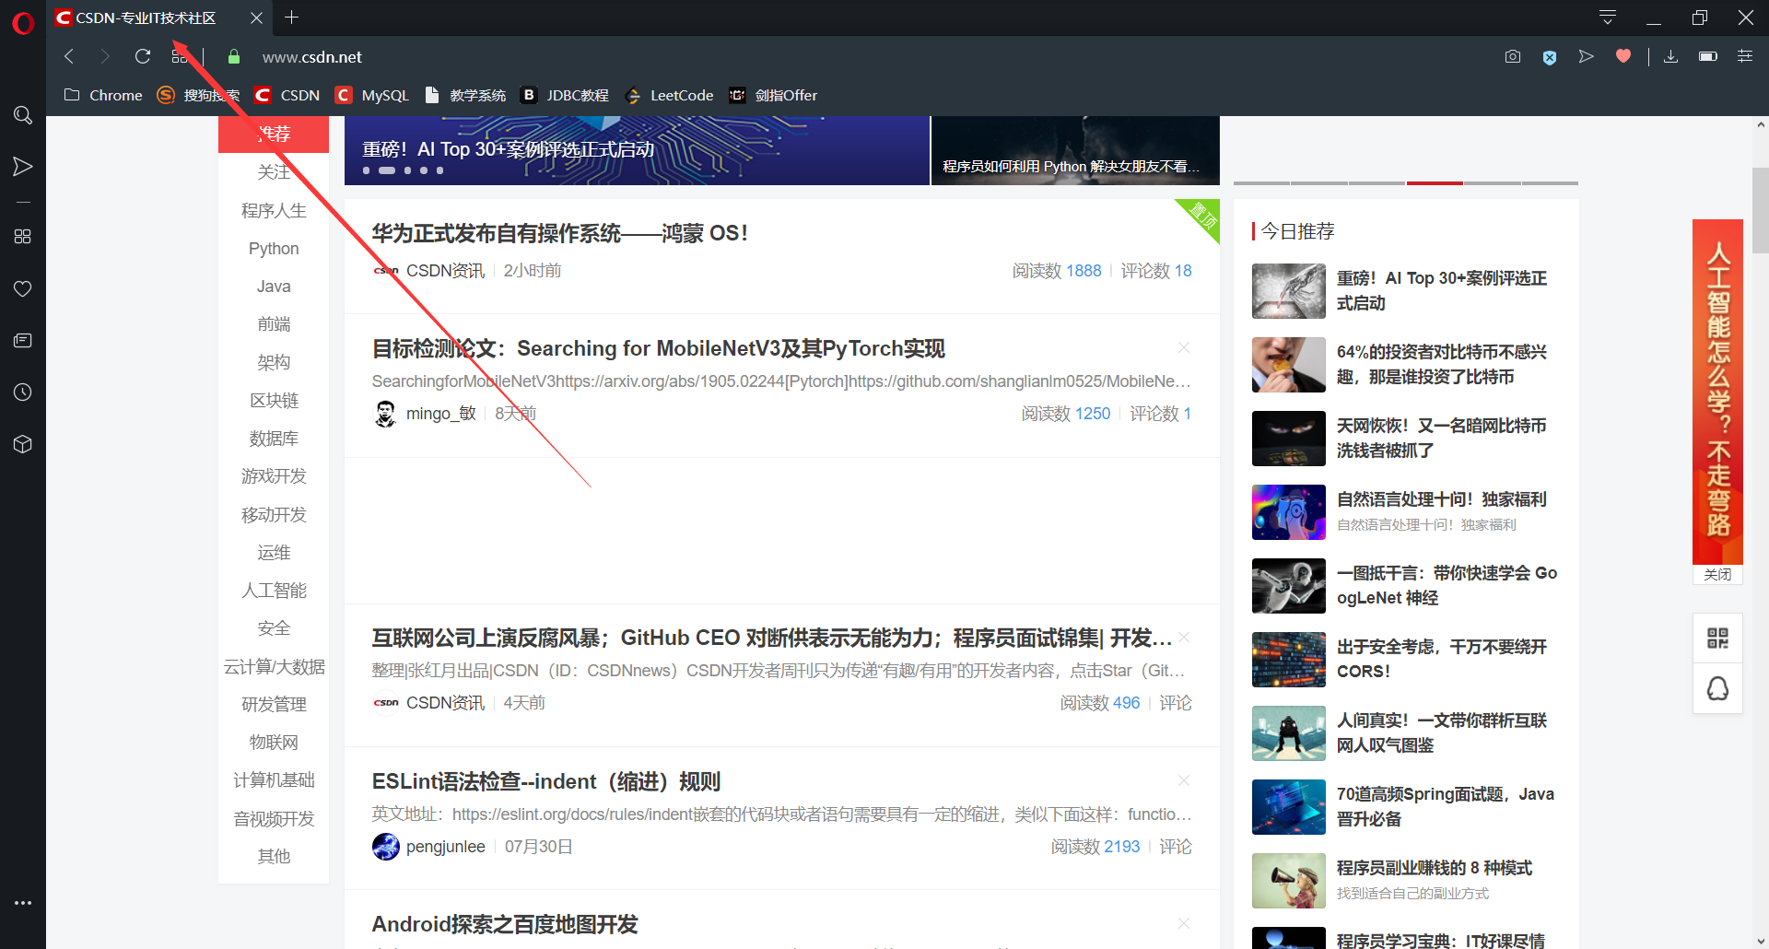Select the second carousel indicator dot

click(x=387, y=170)
